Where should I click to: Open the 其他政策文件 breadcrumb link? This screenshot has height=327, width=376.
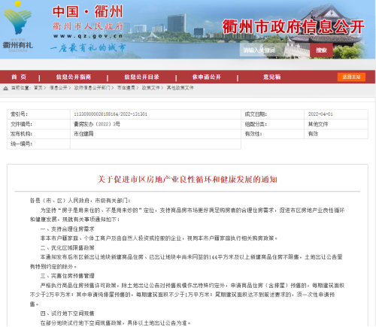(180, 88)
